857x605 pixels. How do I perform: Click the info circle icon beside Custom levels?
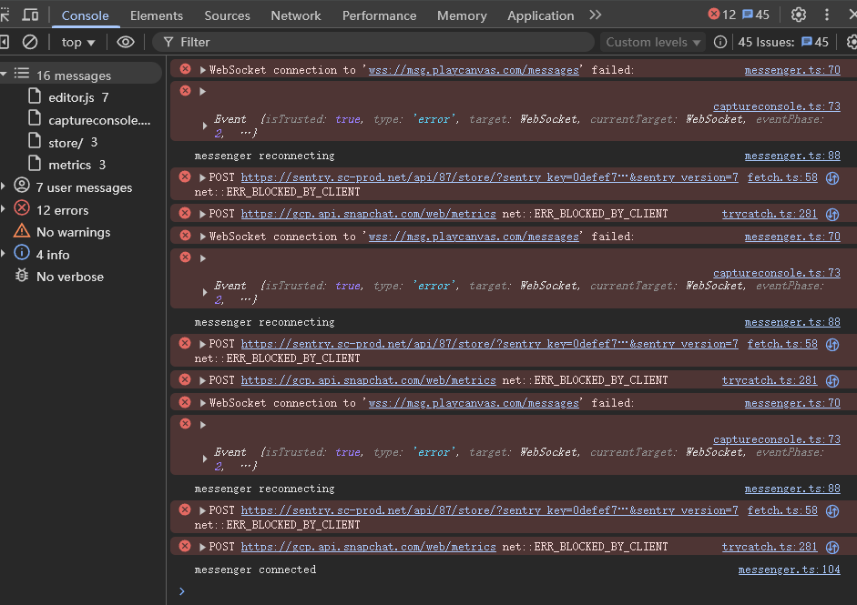pos(720,42)
